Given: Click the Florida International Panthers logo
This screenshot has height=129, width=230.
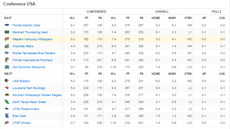Looking at the screenshot, I should click(x=7, y=60).
